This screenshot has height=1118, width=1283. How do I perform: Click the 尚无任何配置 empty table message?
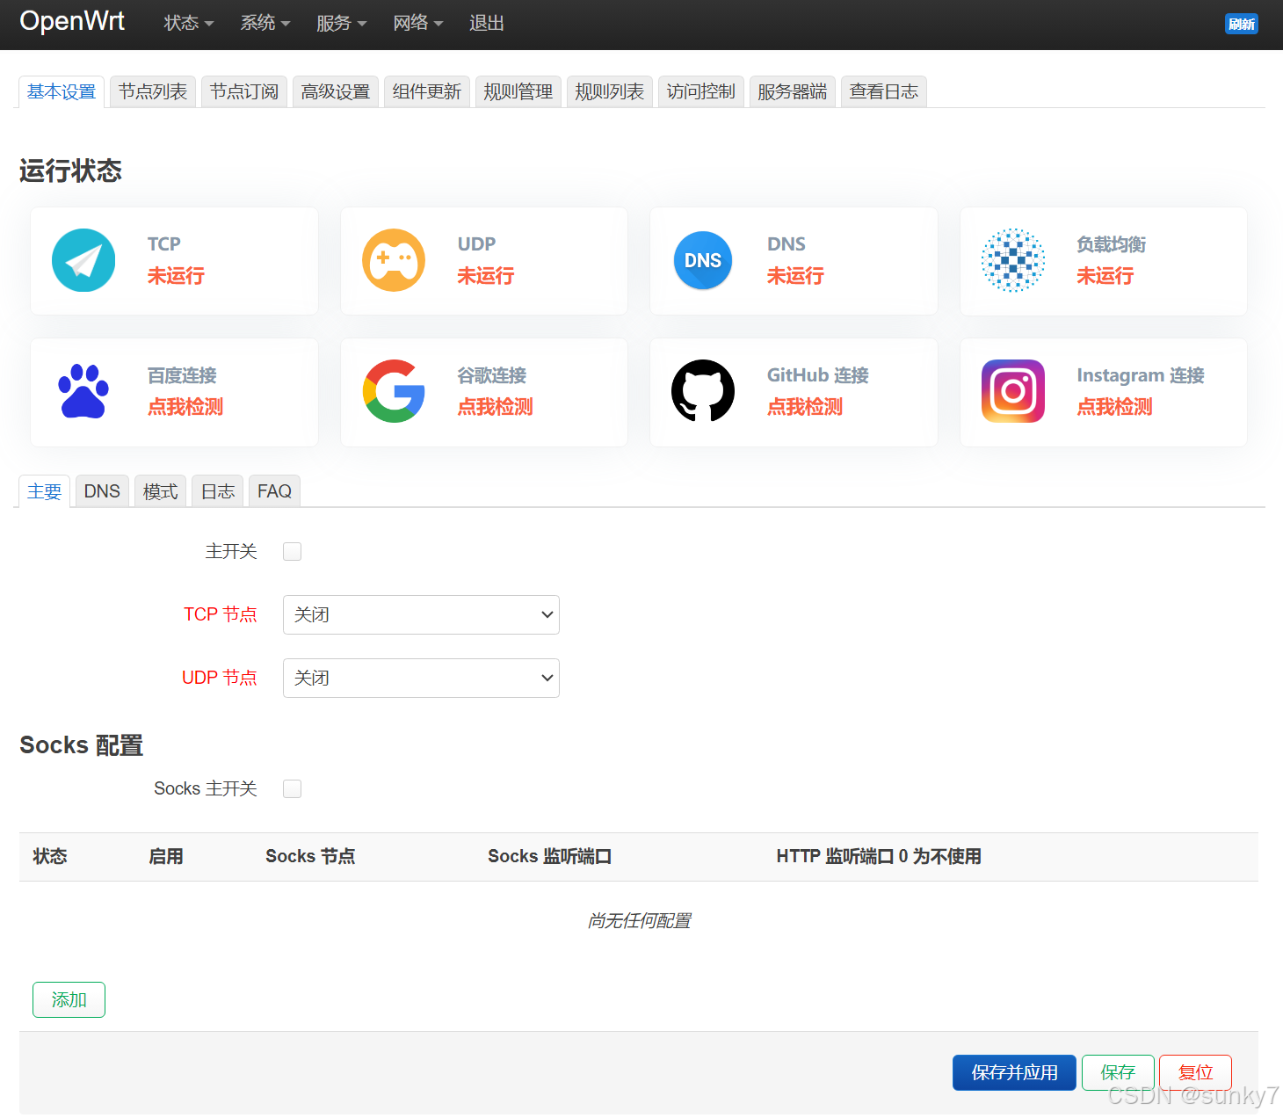click(639, 920)
